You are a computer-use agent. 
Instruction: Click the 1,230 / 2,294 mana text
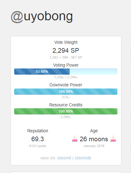pyautogui.click(x=66, y=77)
